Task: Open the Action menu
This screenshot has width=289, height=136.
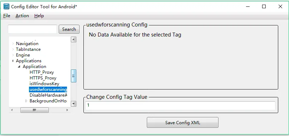Action: (22, 16)
